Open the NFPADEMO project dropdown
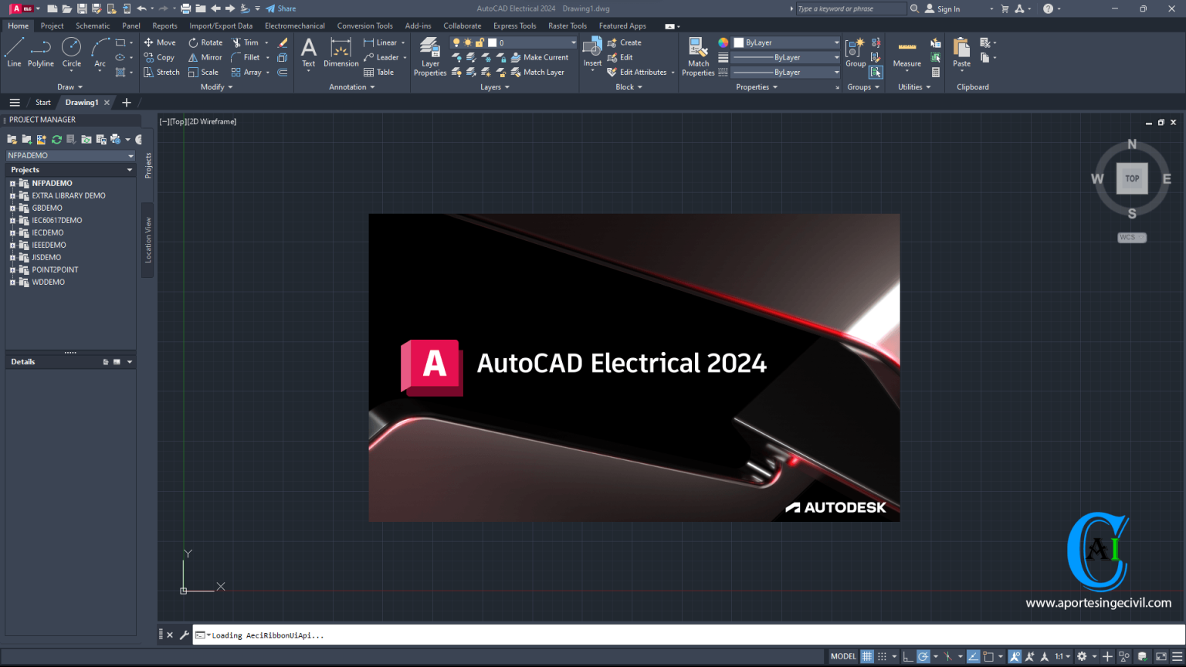Screen dimensions: 1186x667 131,155
